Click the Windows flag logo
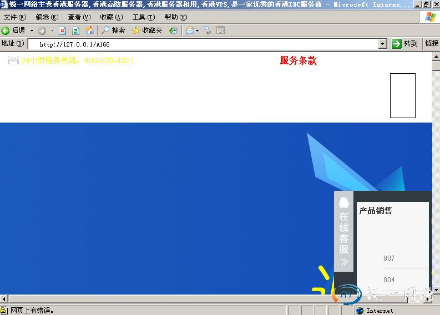The image size is (440, 315). point(430,17)
